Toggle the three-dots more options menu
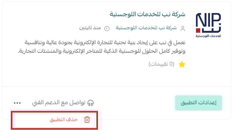Image resolution: width=232 pixels, height=130 pixels. coord(17,103)
